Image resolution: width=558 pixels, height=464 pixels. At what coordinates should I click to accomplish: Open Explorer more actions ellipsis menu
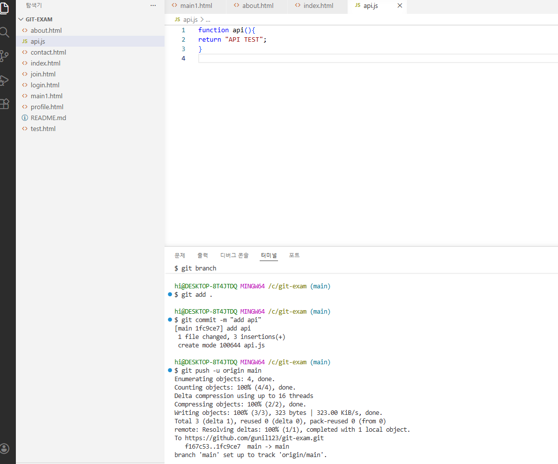click(x=153, y=5)
